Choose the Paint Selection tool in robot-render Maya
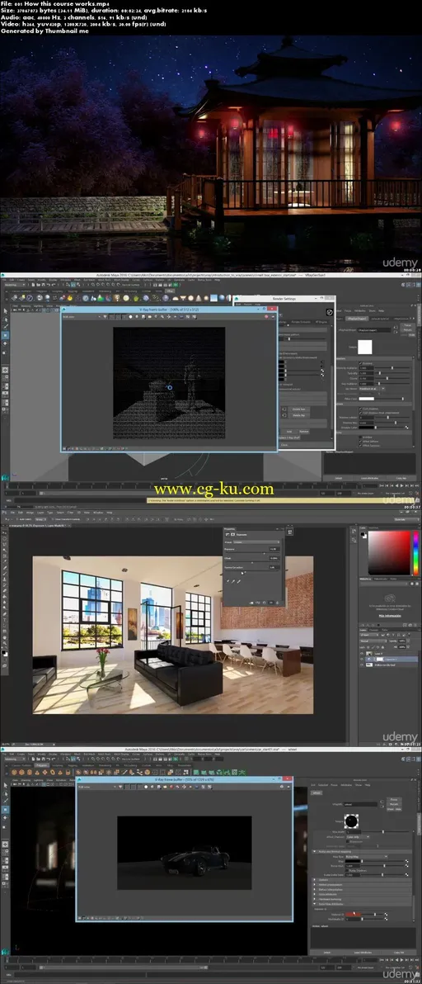 coord(5,326)
